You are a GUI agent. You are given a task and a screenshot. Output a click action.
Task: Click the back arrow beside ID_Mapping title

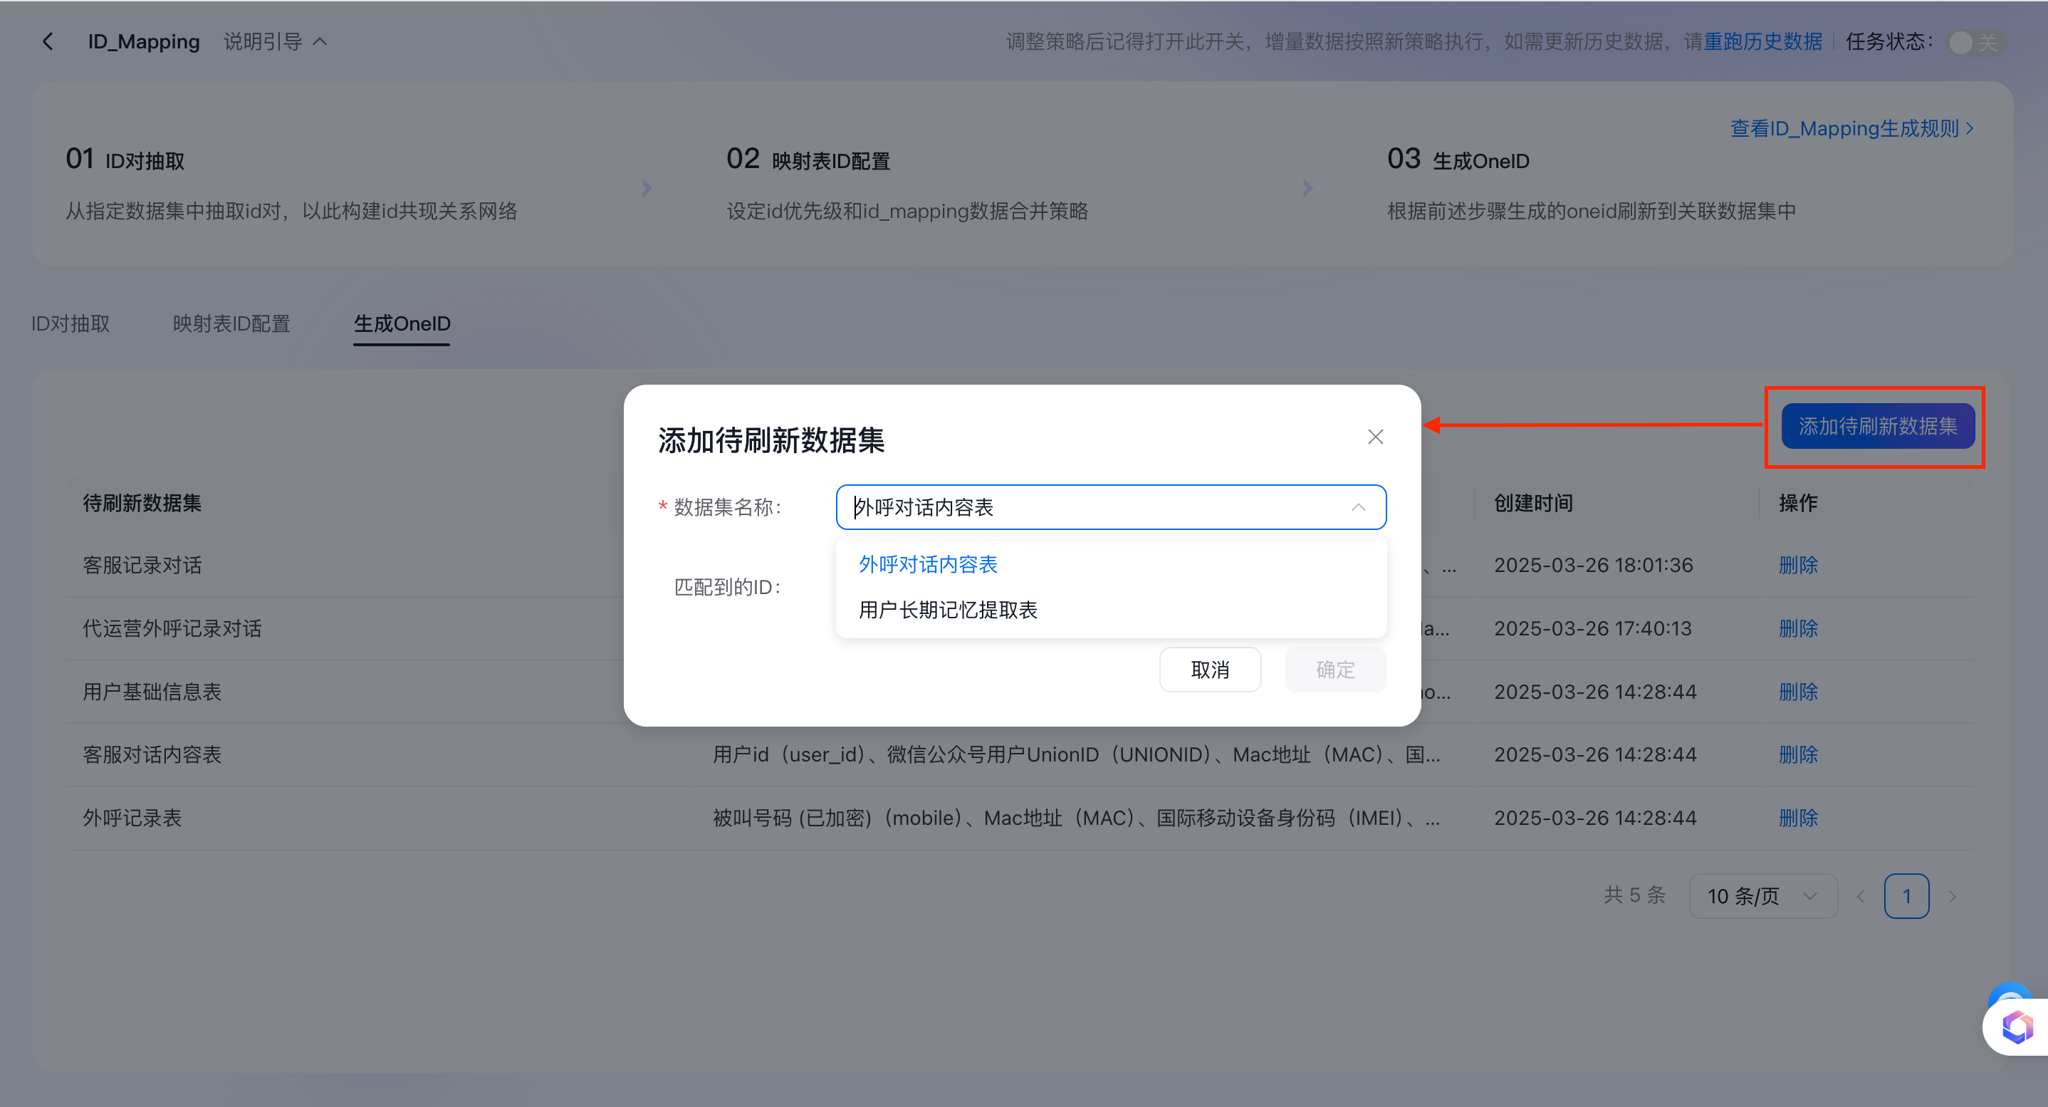pyautogui.click(x=48, y=41)
